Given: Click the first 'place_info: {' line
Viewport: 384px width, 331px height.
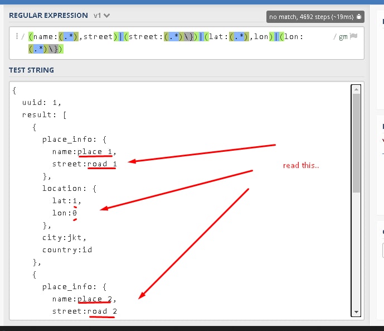Looking at the screenshot, I should pyautogui.click(x=74, y=140).
